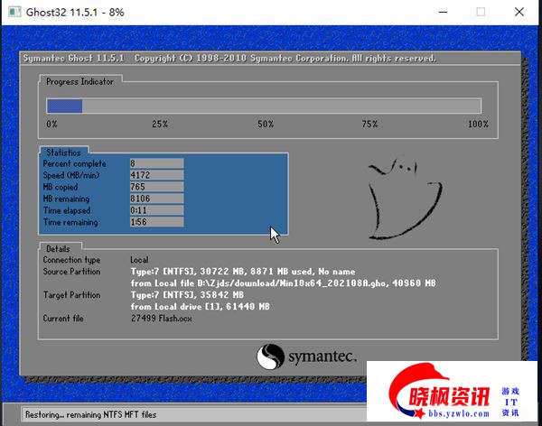This screenshot has height=426, width=542.
Task: Click the 'MB remaining' label
Action: (x=66, y=199)
